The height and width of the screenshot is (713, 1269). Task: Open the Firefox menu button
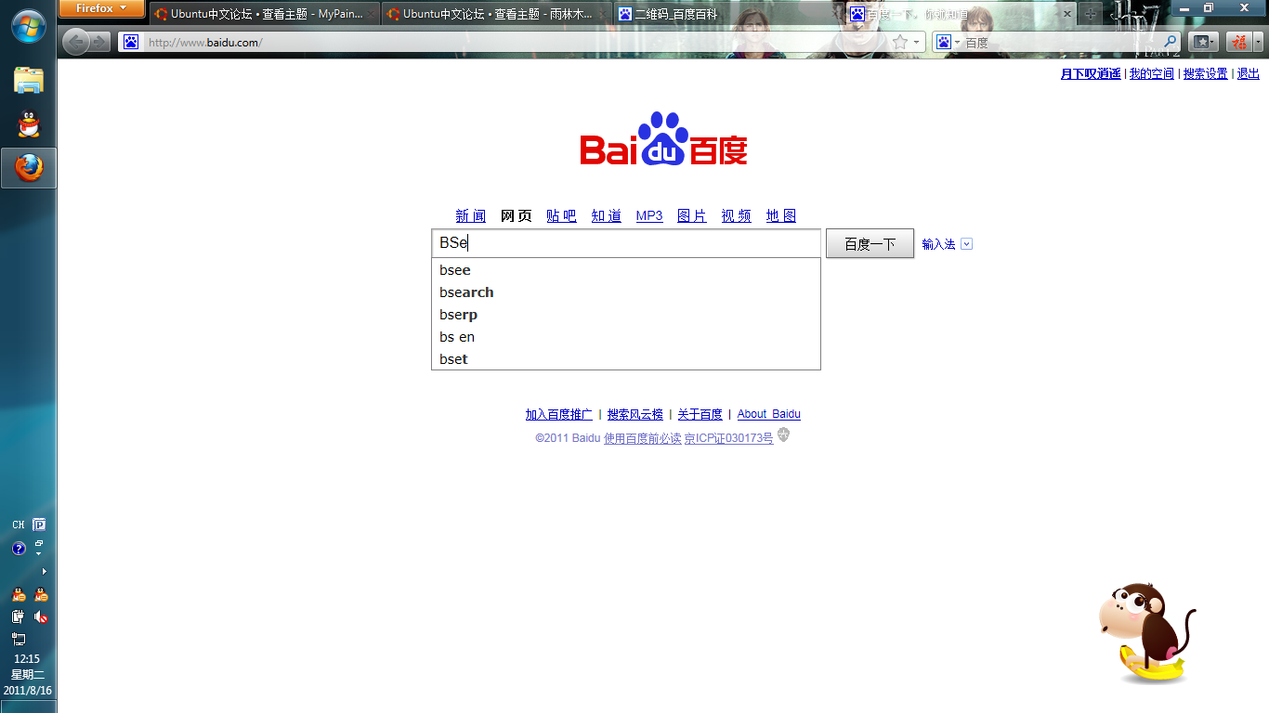pyautogui.click(x=101, y=8)
